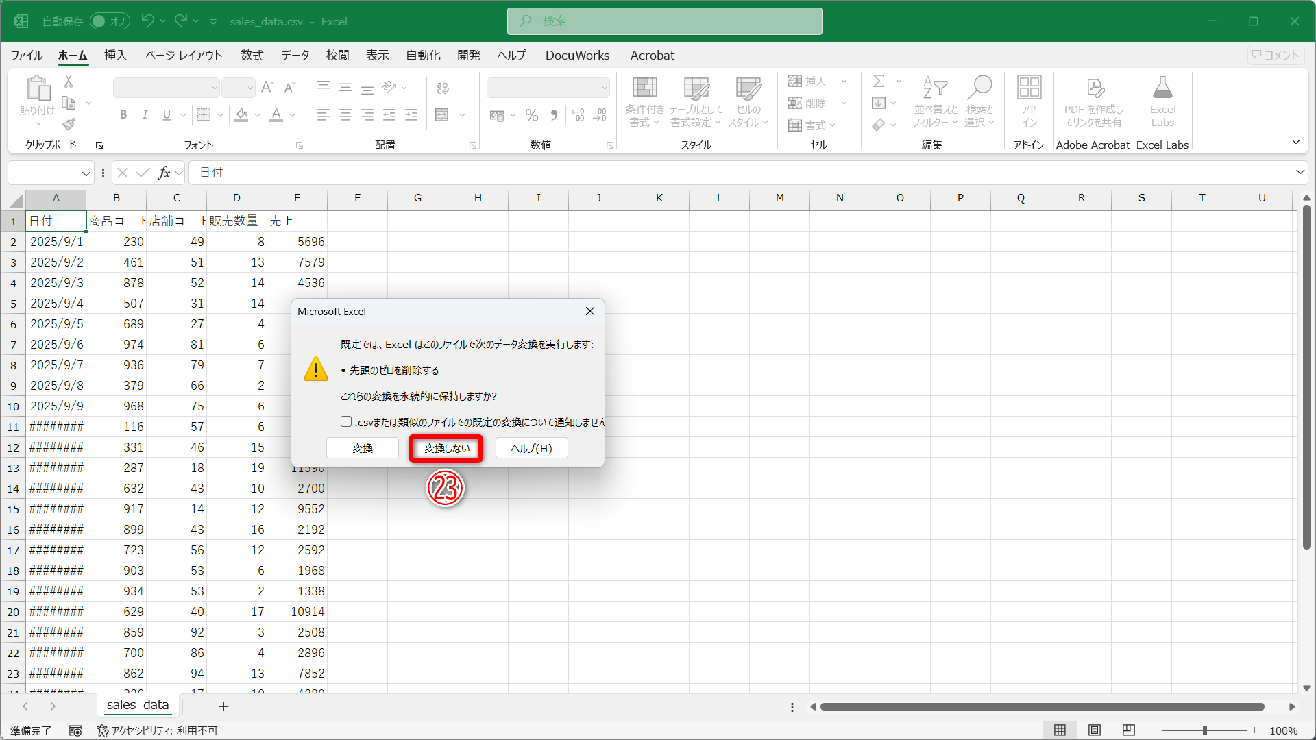Viewport: 1316px width, 740px height.
Task: Open 並べ替えとフィルター (Sort & Filter)
Action: point(934,101)
